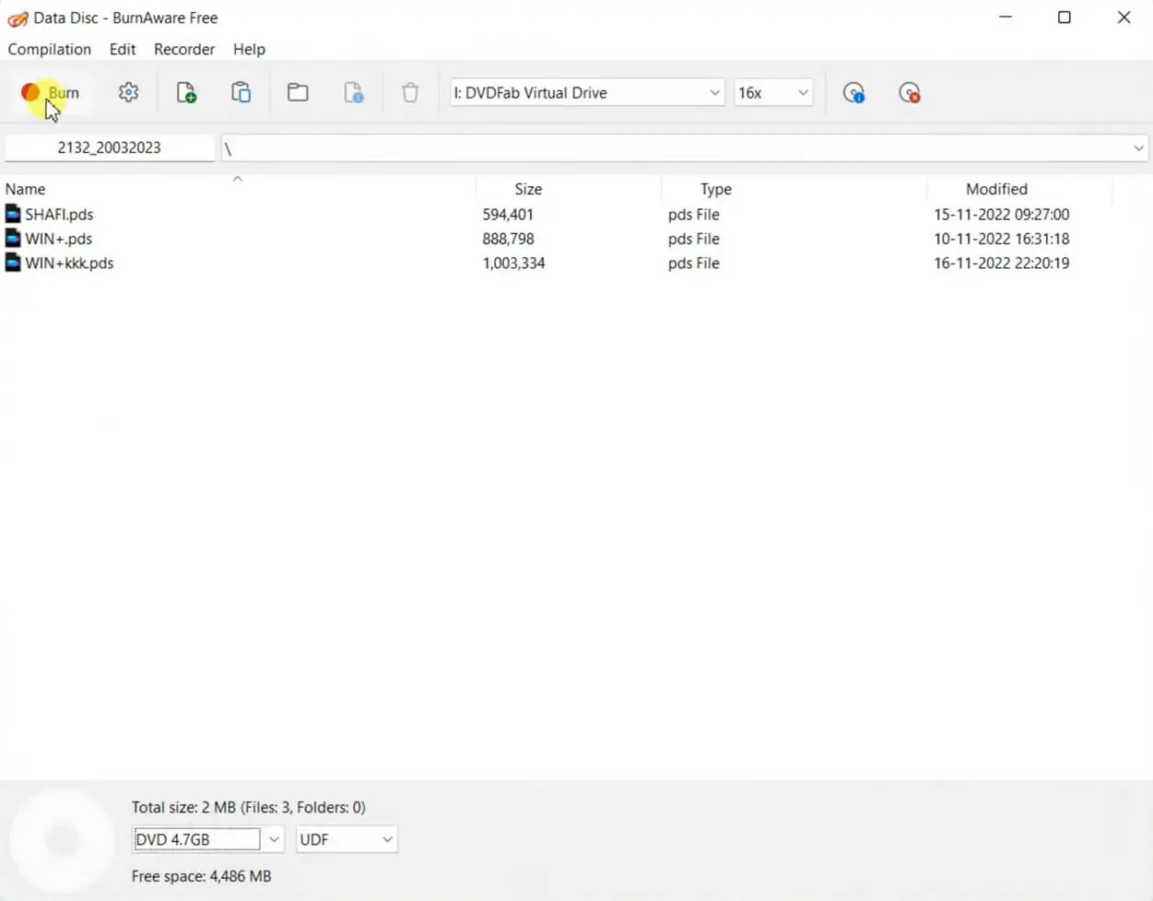The image size is (1153, 901).
Task: Click the Free space 4,486 MB text
Action: pos(201,876)
